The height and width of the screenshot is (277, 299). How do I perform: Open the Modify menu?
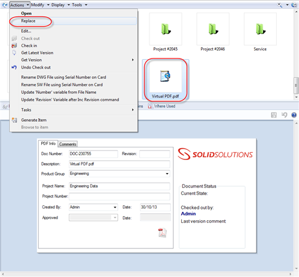pos(40,5)
